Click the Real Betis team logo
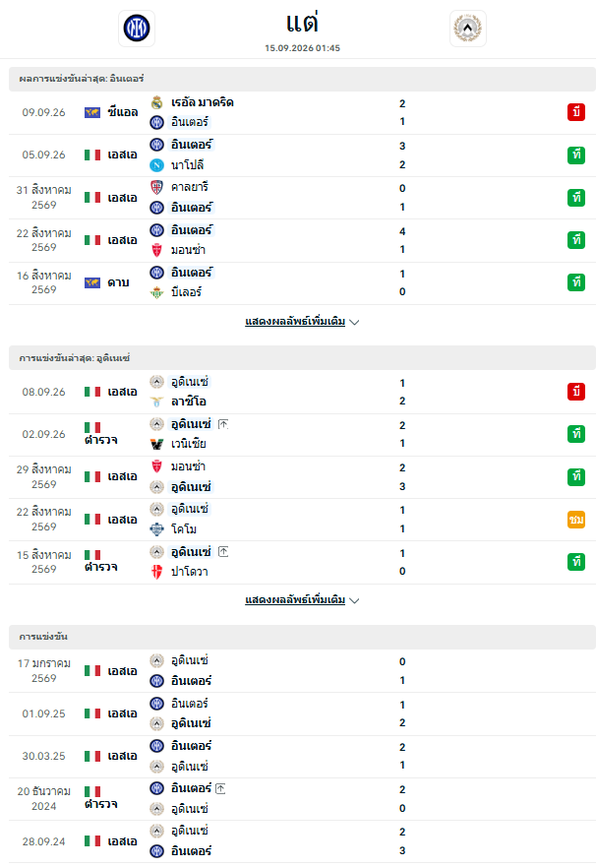 (157, 292)
